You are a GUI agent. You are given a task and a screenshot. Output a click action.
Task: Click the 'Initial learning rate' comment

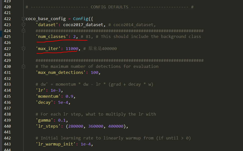pos(113,138)
